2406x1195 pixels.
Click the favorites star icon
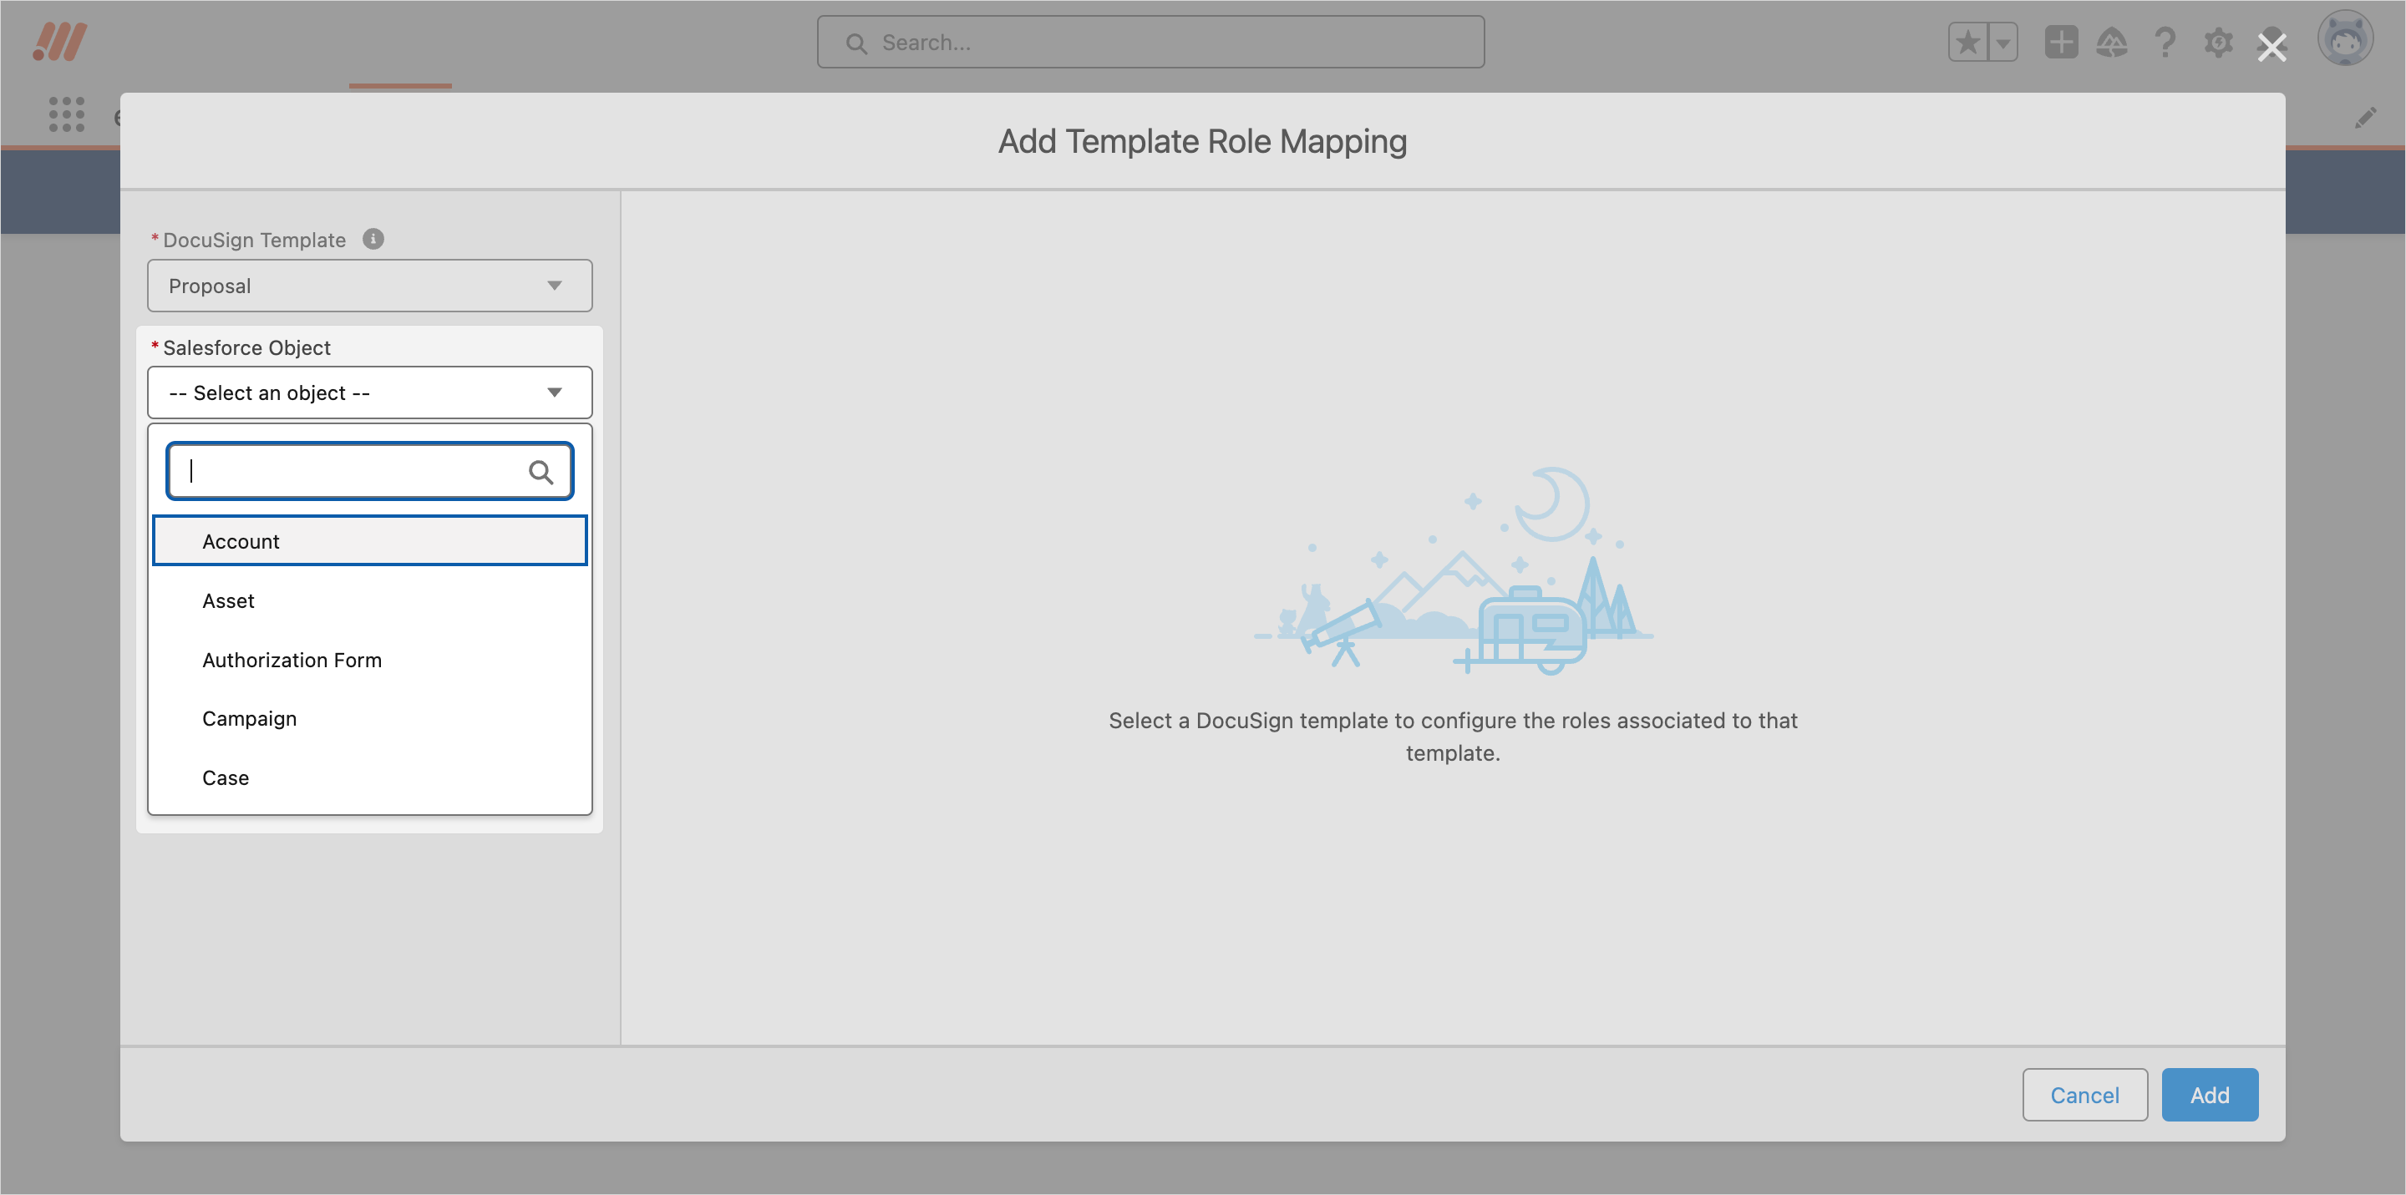[x=1967, y=42]
